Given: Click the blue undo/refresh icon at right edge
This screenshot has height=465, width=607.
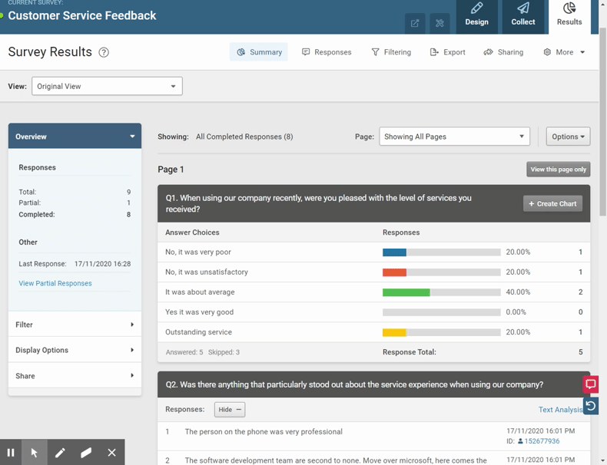Looking at the screenshot, I should pos(591,406).
